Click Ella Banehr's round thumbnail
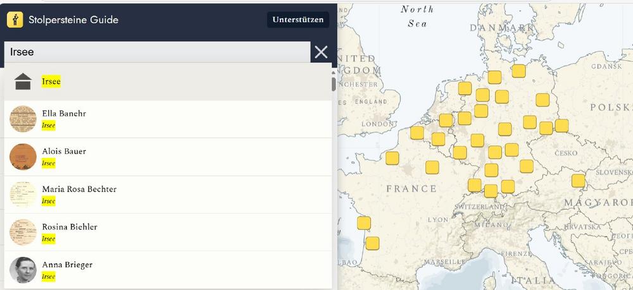Image resolution: width=633 pixels, height=290 pixels. [x=23, y=119]
